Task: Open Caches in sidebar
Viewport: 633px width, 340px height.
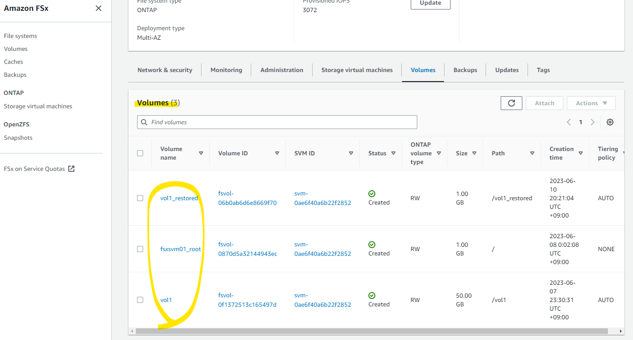Action: point(13,62)
